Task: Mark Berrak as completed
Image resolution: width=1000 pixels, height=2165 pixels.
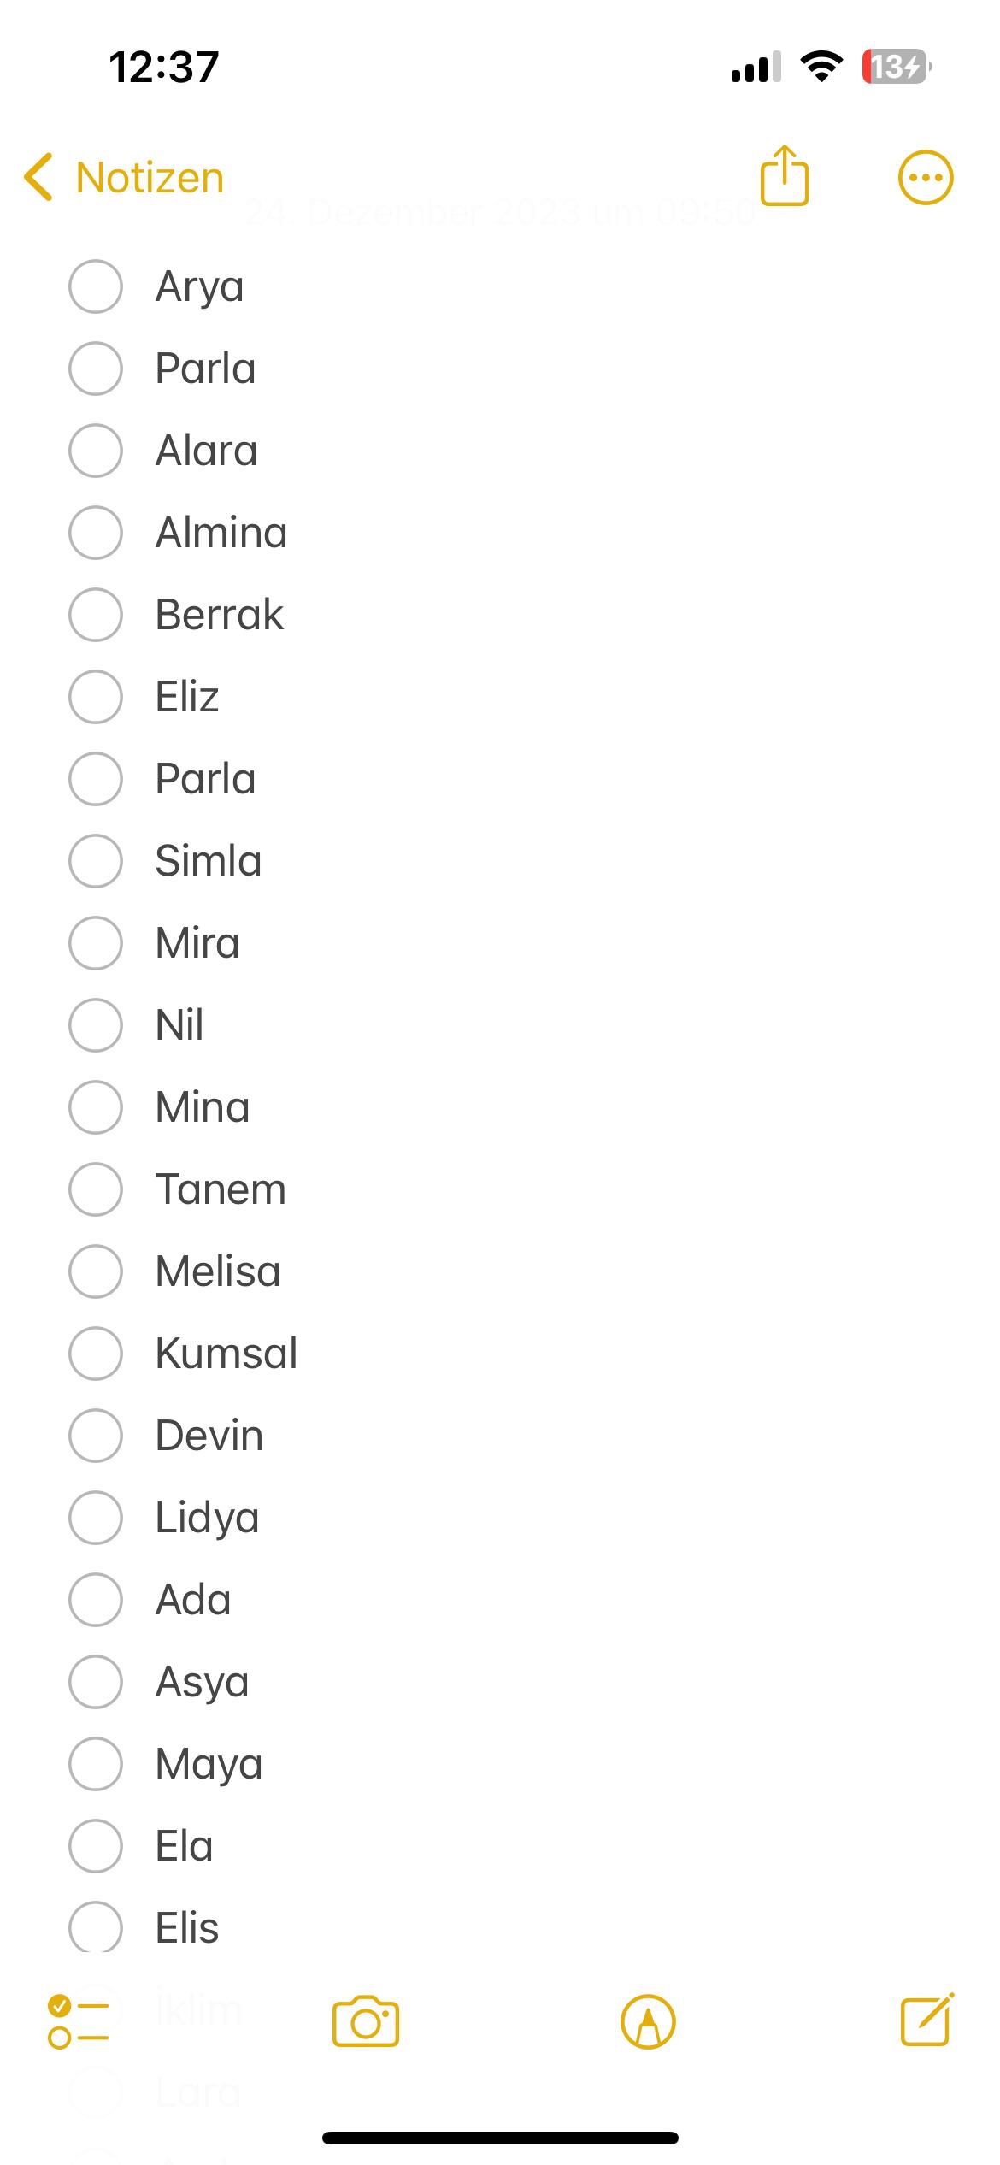Action: pos(95,615)
